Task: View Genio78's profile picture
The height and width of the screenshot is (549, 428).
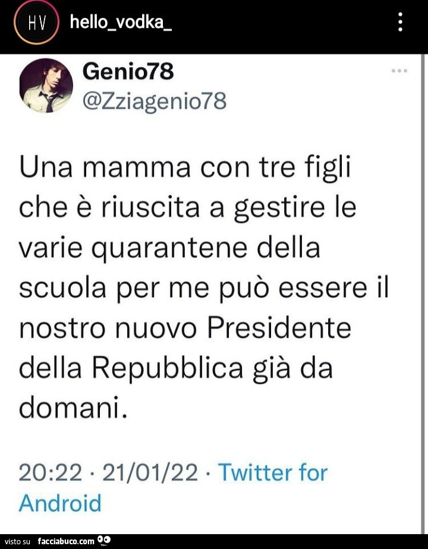Action: pyautogui.click(x=46, y=86)
